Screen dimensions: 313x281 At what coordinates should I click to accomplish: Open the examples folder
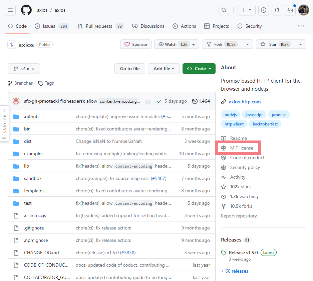(33, 154)
